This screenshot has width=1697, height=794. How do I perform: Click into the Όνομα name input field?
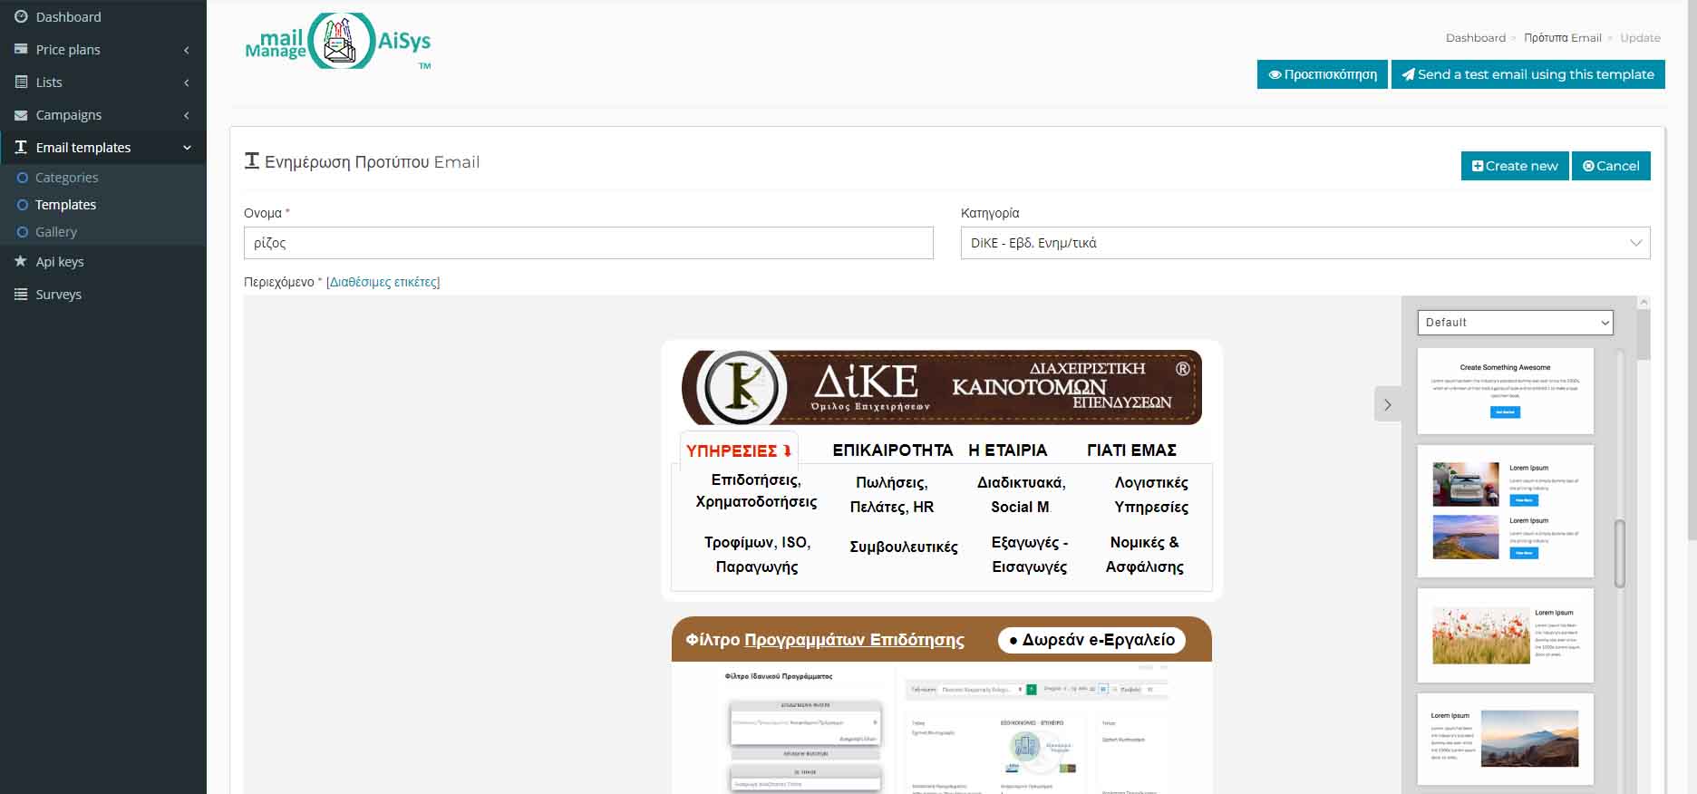point(587,243)
